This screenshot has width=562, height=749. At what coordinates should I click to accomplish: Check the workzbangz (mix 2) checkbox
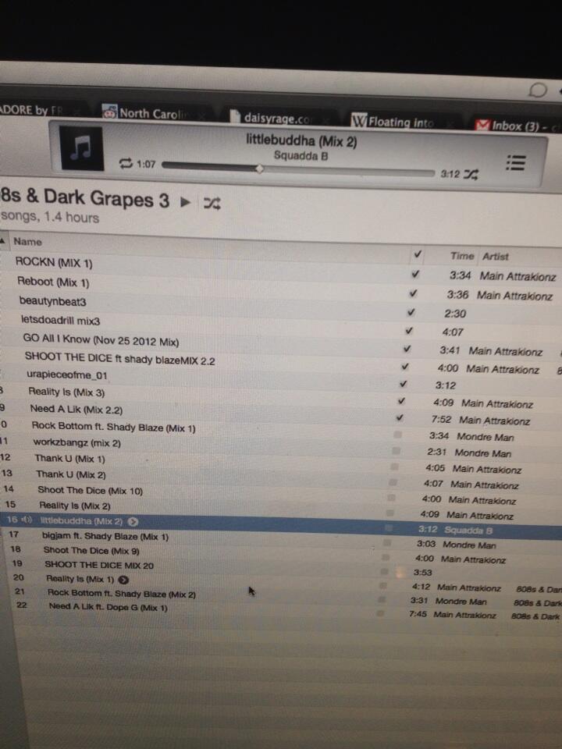[397, 450]
